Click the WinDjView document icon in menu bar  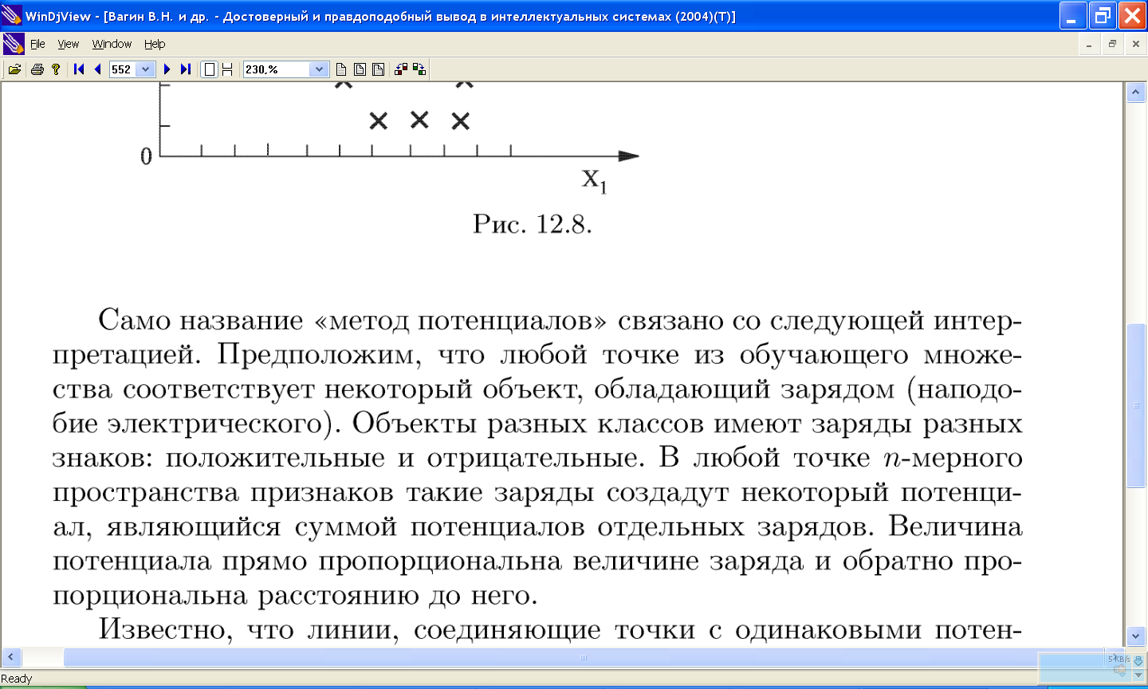pyautogui.click(x=14, y=44)
